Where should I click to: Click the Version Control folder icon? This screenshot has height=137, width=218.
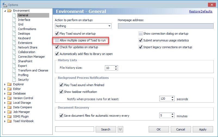pyautogui.click(x=9, y=98)
